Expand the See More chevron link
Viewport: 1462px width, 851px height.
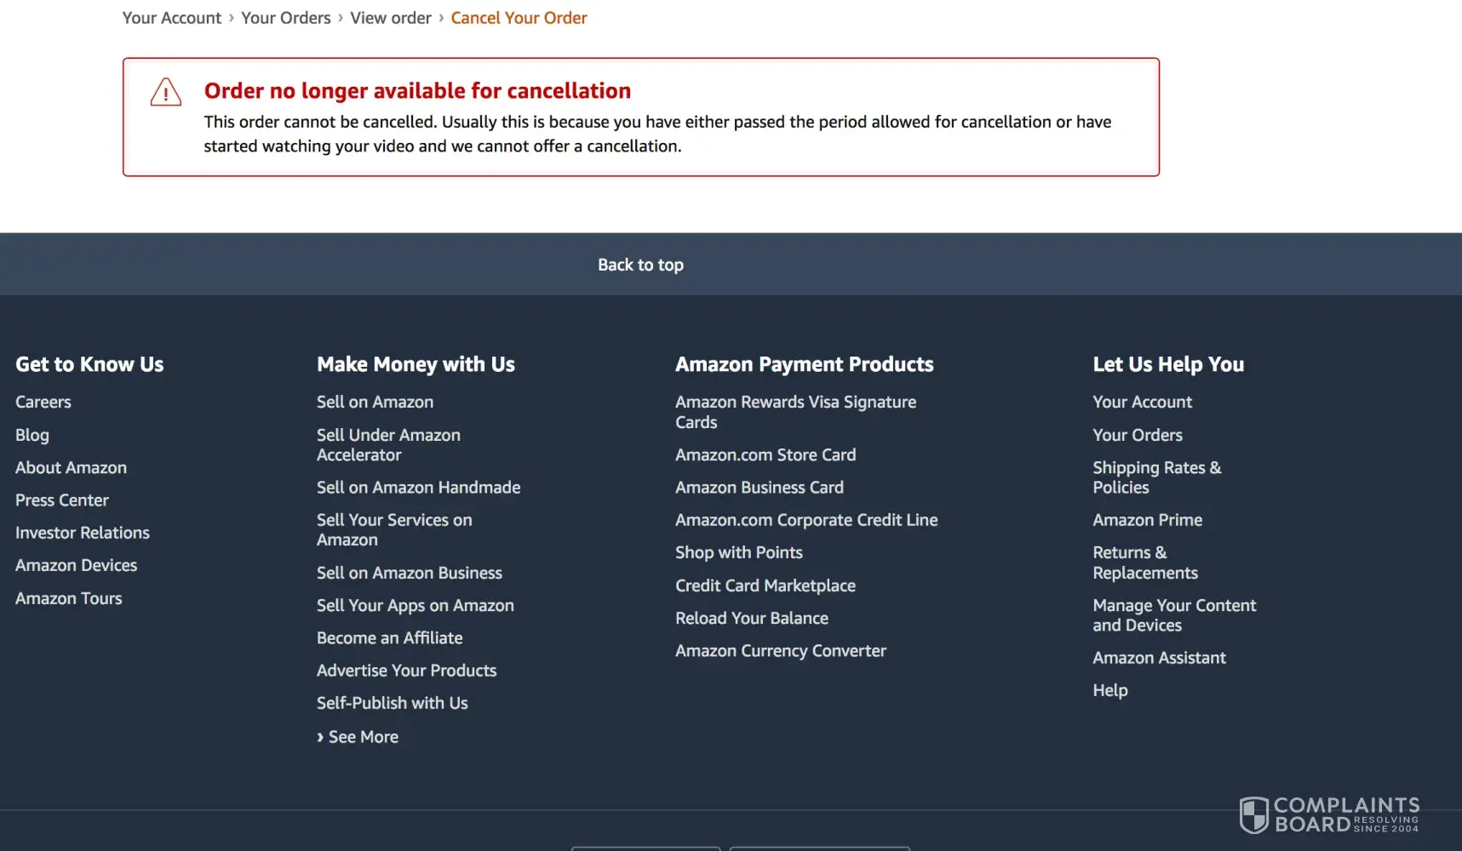click(x=358, y=737)
